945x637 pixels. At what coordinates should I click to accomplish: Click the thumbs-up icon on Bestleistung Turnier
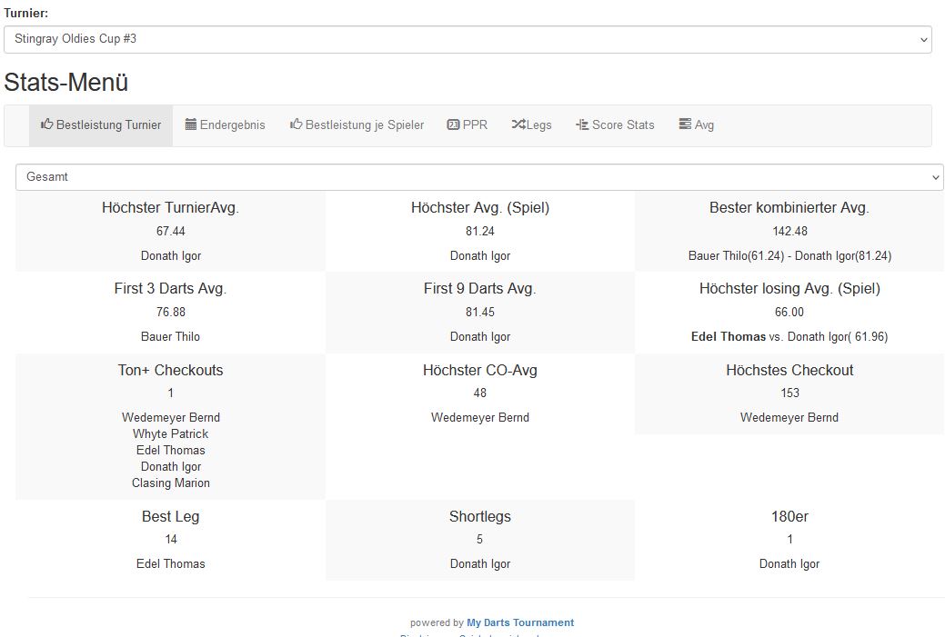(46, 124)
